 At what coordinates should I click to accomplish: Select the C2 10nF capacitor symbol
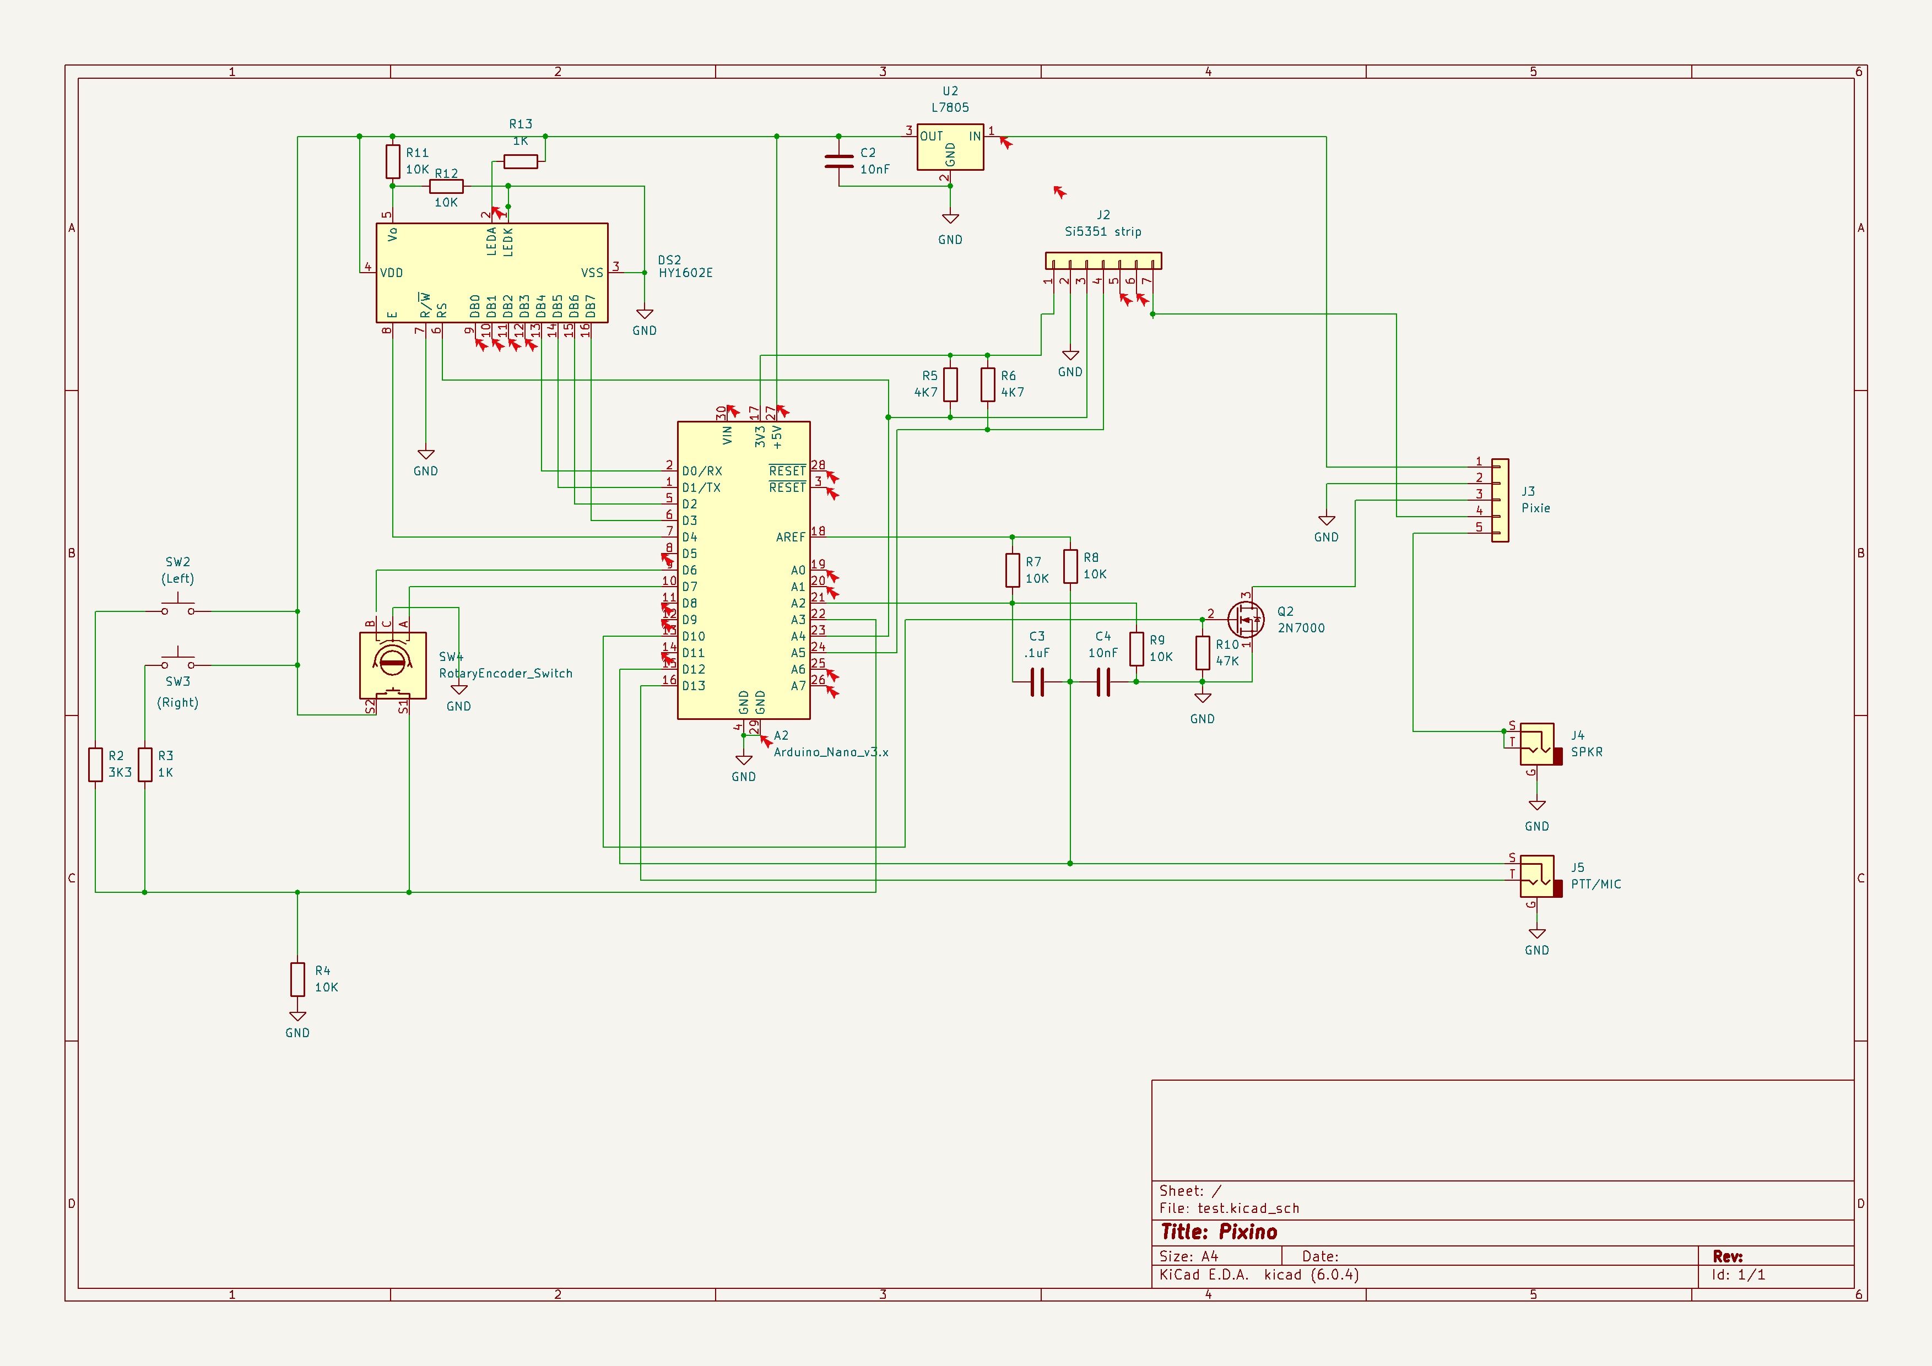click(x=839, y=161)
